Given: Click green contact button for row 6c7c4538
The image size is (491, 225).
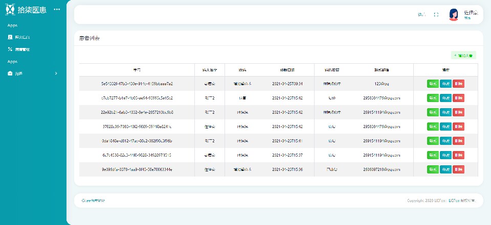Looking at the screenshot, I should pos(433,155).
